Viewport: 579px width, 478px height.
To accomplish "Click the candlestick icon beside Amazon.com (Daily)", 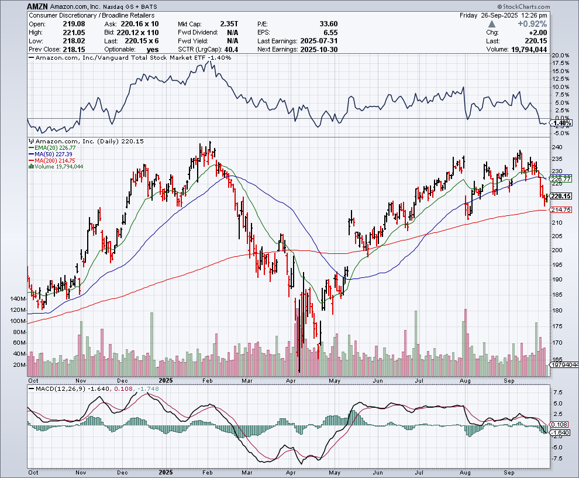I will pyautogui.click(x=30, y=142).
